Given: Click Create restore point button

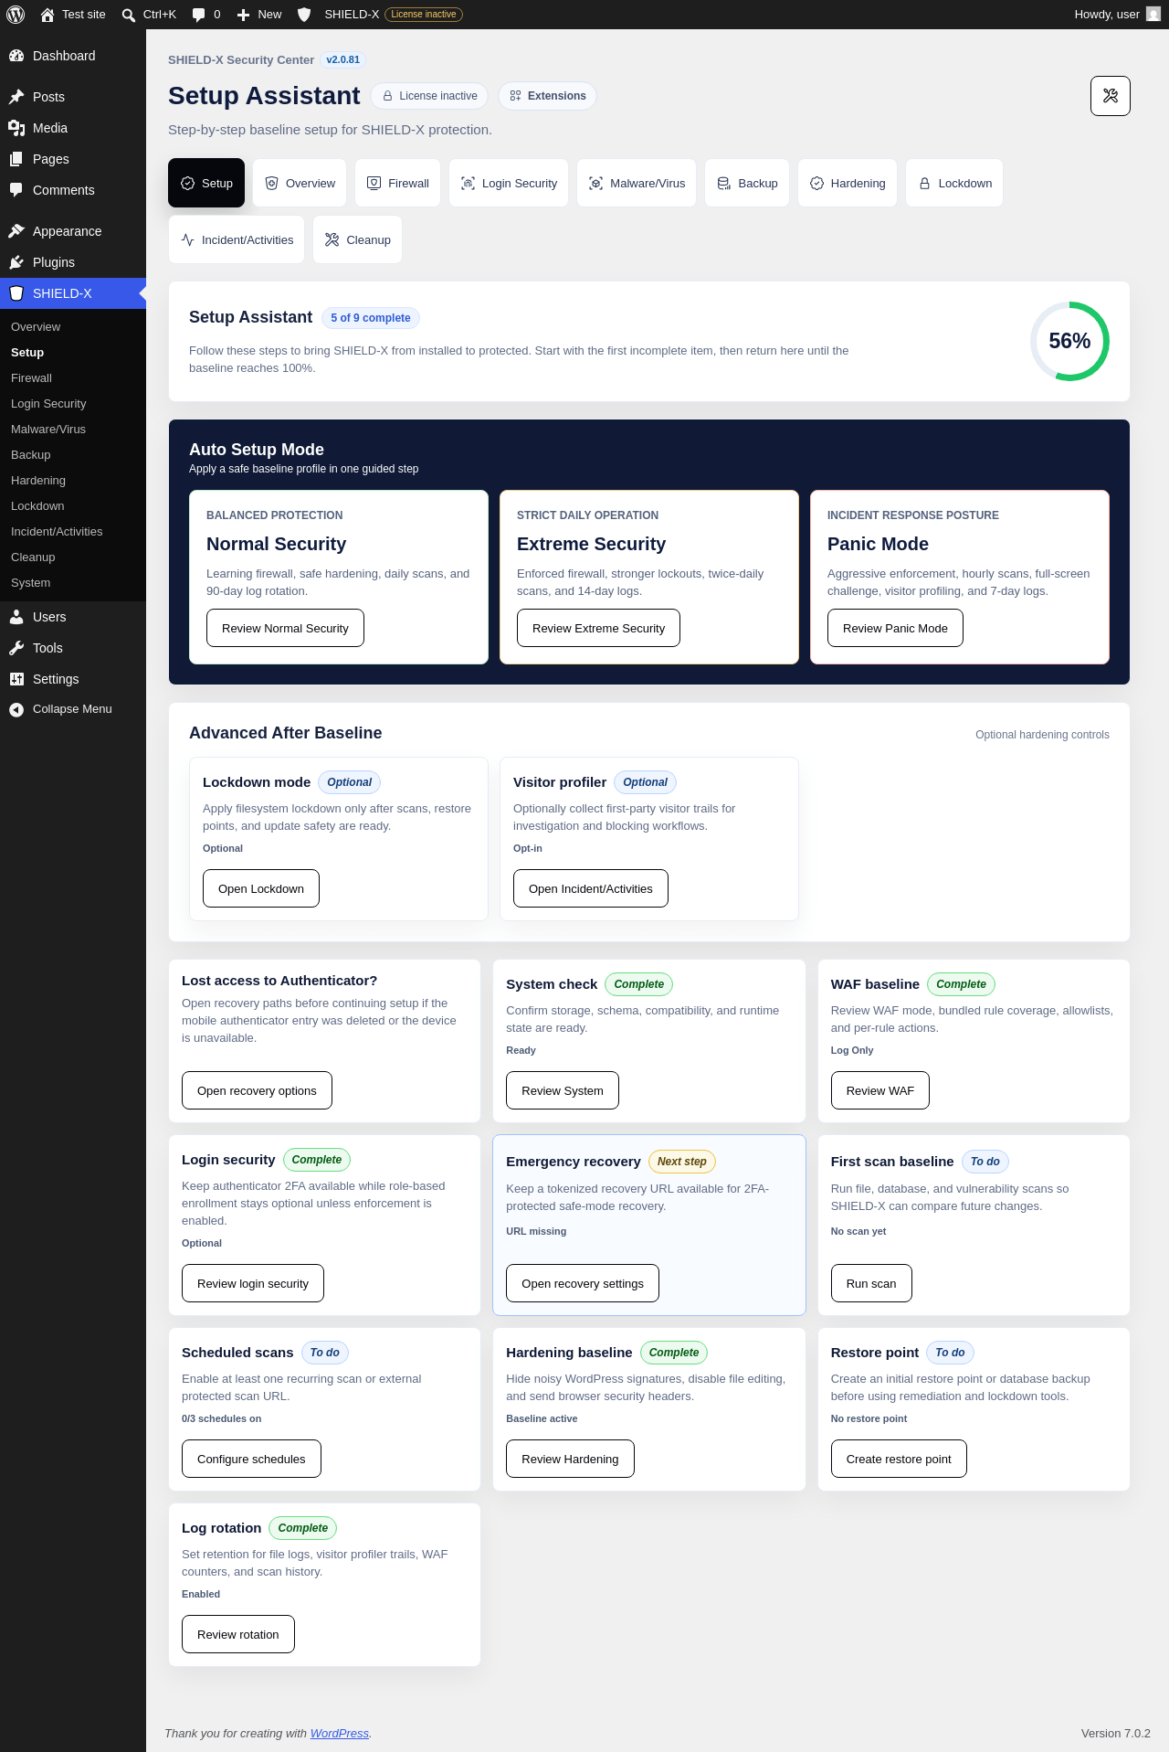Looking at the screenshot, I should tap(899, 1459).
